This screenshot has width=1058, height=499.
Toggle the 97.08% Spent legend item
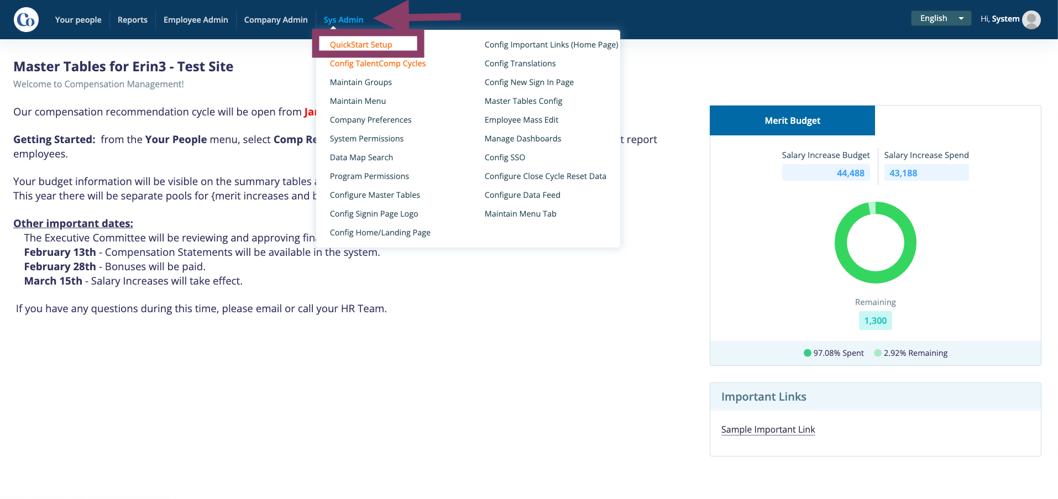pyautogui.click(x=834, y=353)
